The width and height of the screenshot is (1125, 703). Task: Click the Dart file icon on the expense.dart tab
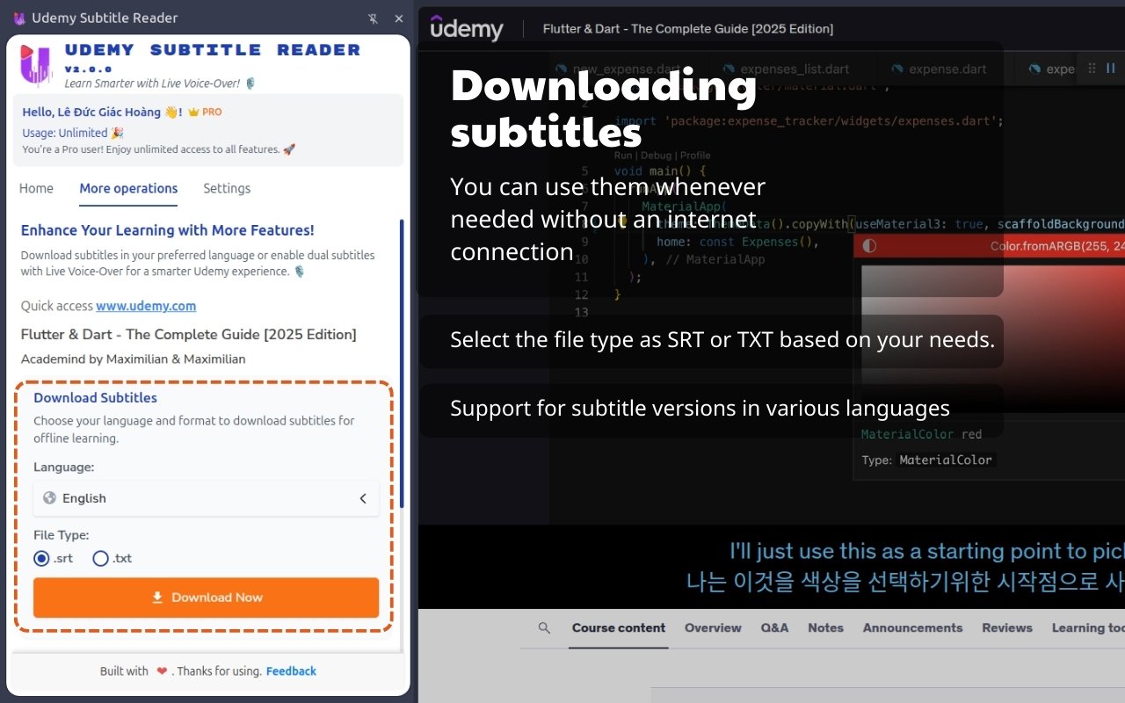click(896, 69)
